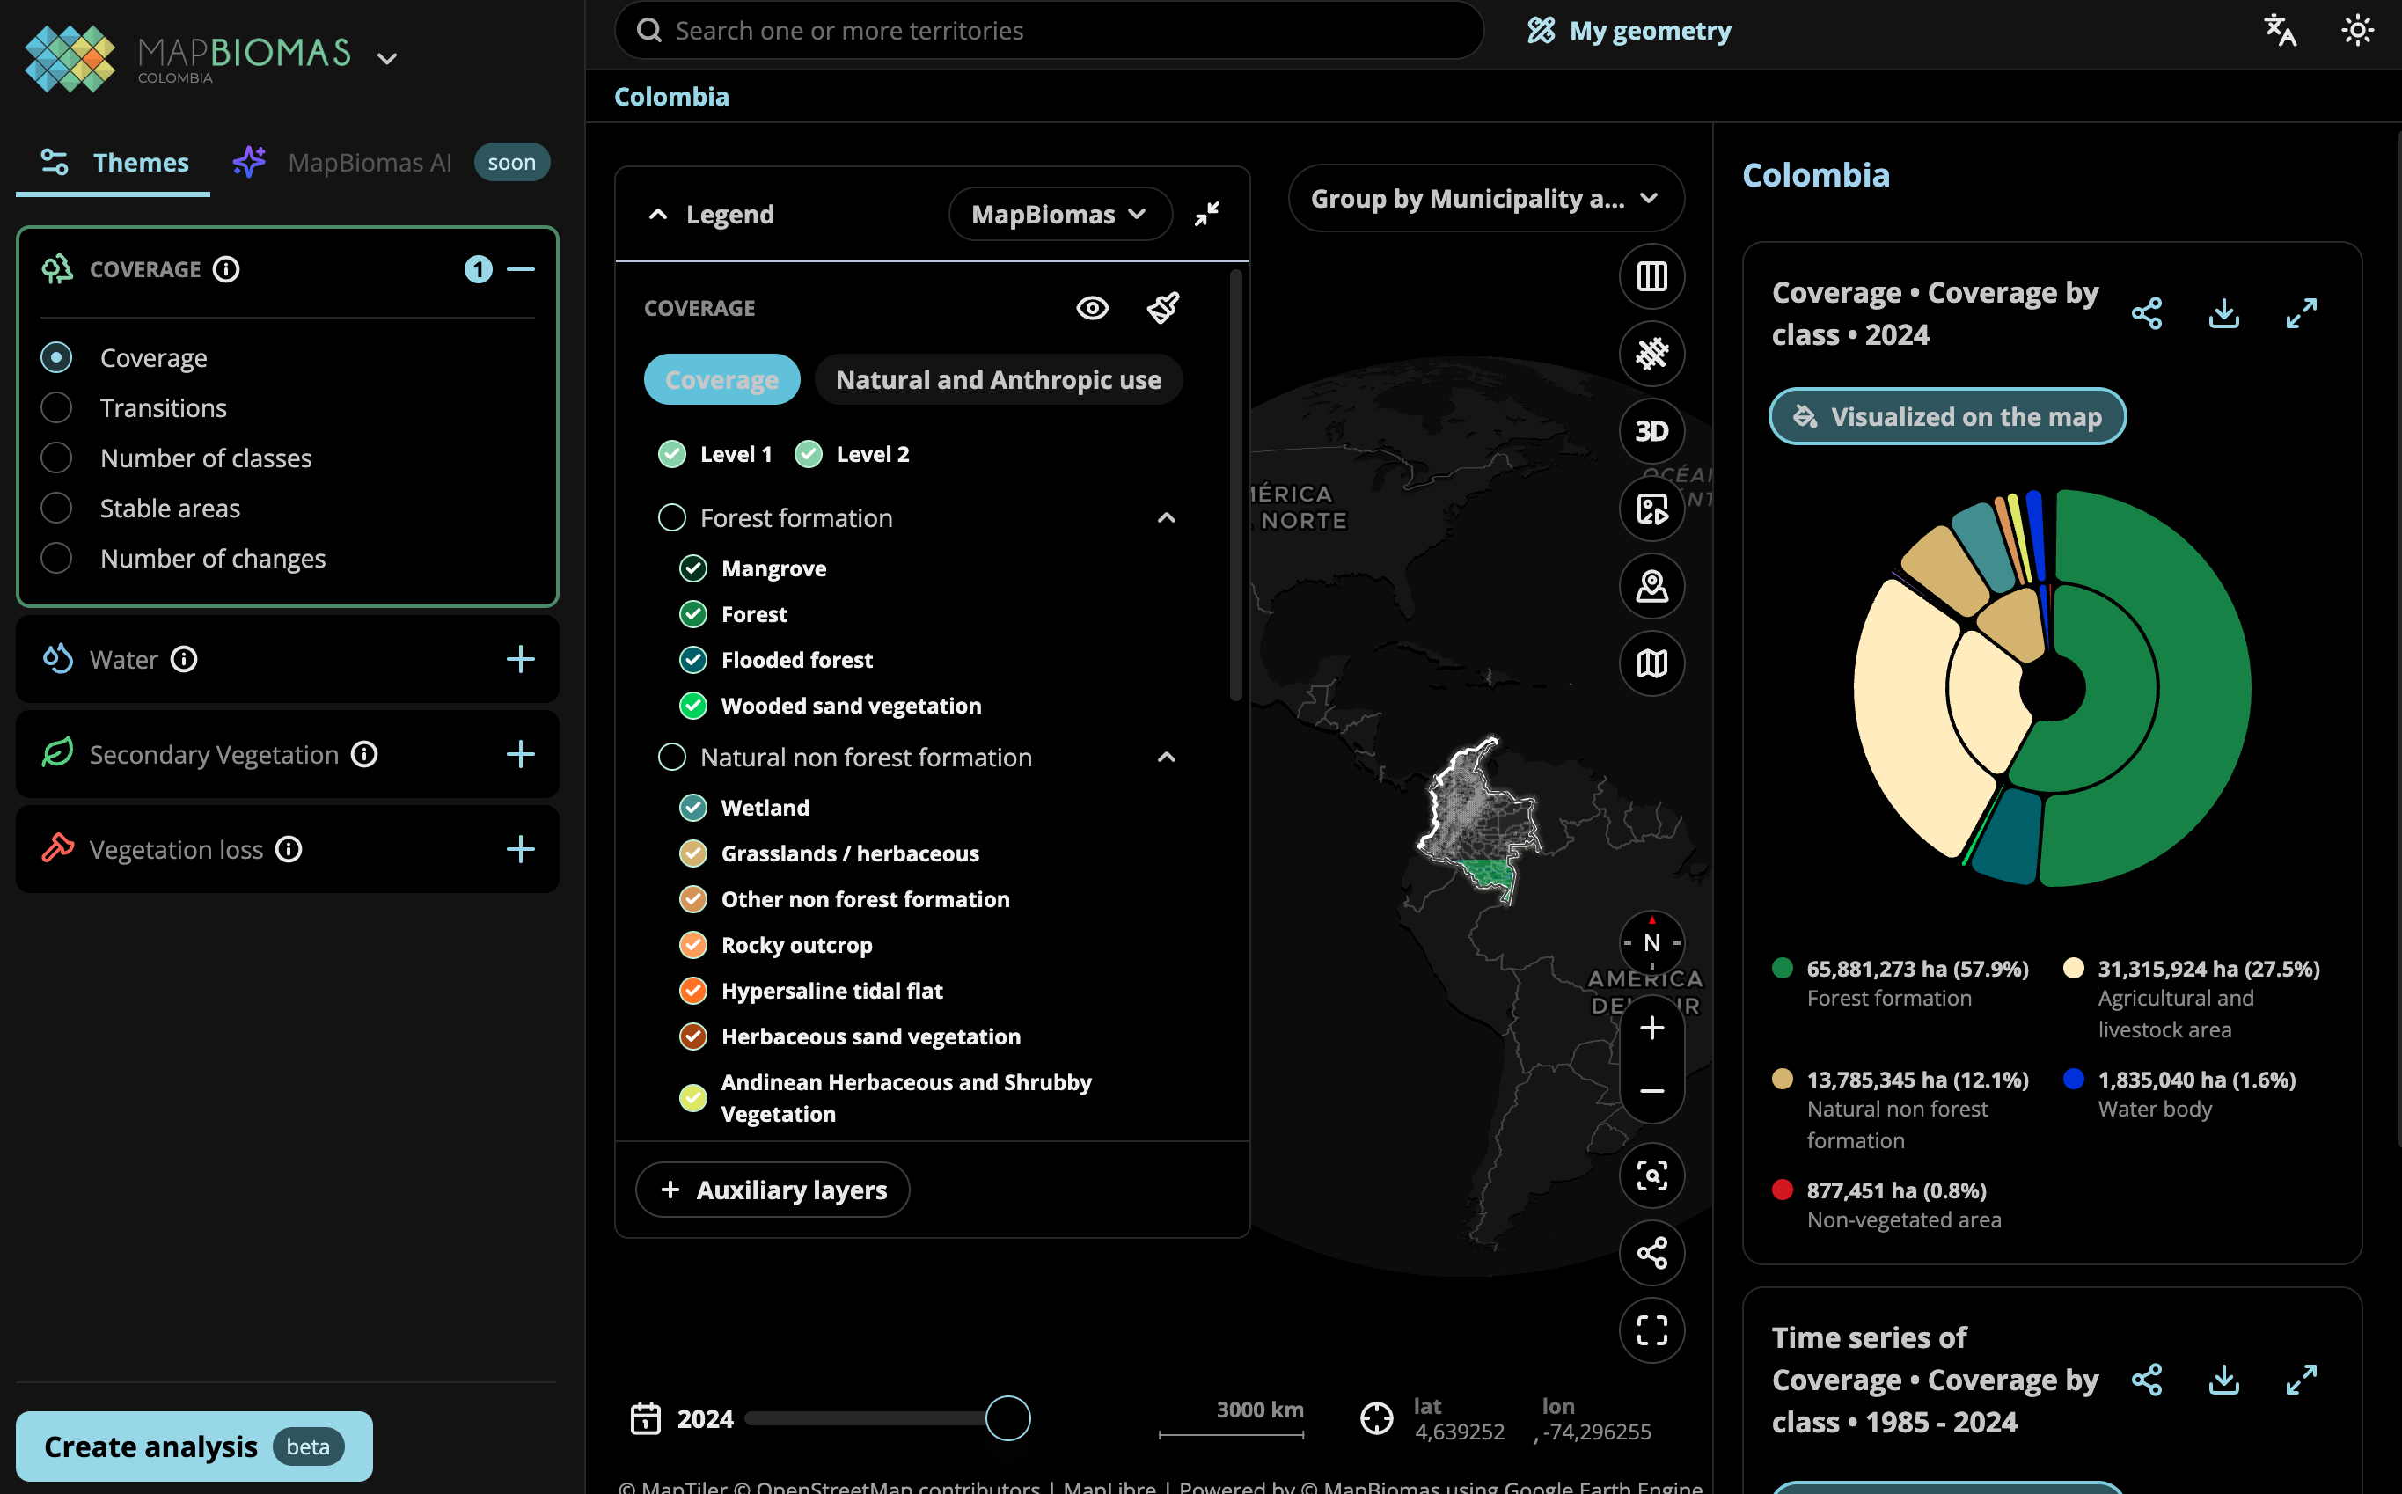Uncheck the Mangrove class
The height and width of the screenshot is (1494, 2402).
[x=693, y=569]
